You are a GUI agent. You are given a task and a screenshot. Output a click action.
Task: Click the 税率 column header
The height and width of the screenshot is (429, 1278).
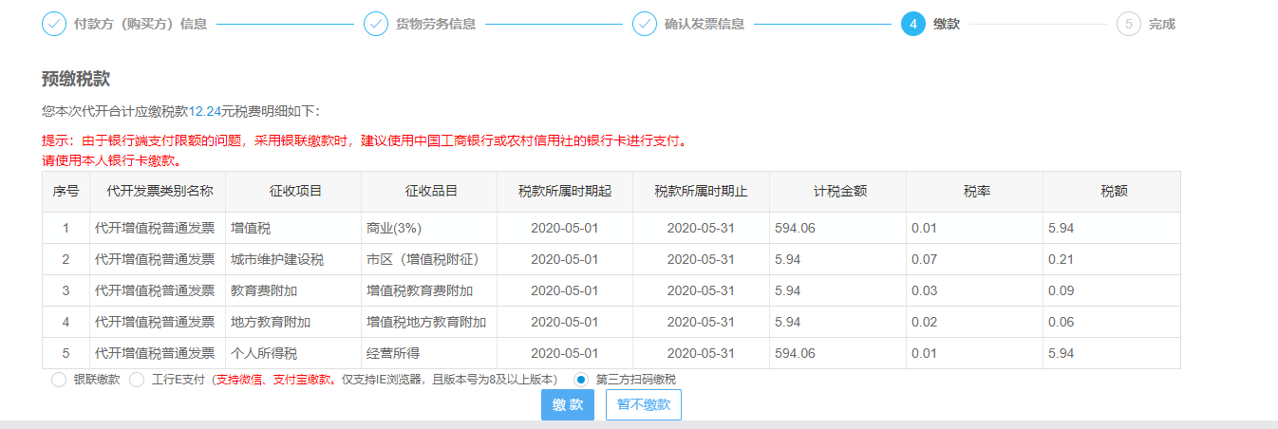point(975,192)
